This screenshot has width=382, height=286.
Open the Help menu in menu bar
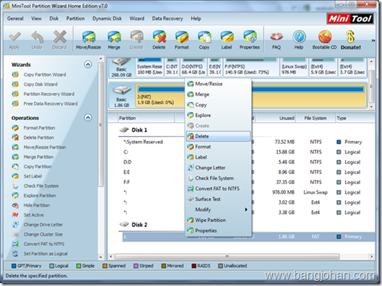coord(196,18)
